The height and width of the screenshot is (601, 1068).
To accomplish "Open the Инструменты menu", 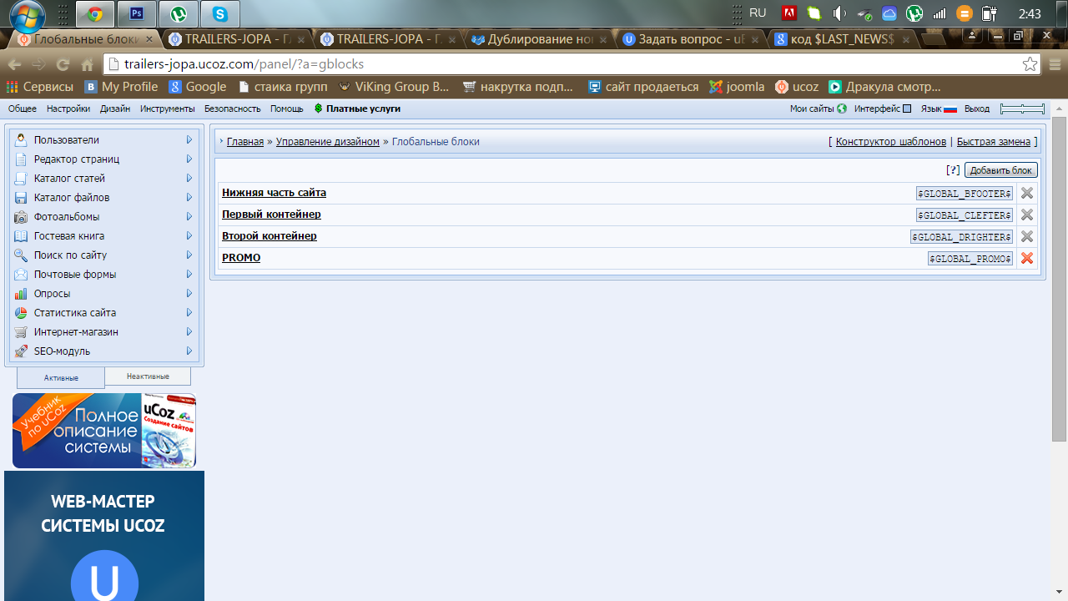I will pyautogui.click(x=167, y=109).
